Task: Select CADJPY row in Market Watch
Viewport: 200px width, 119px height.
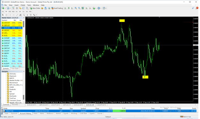Action: pos(12,51)
